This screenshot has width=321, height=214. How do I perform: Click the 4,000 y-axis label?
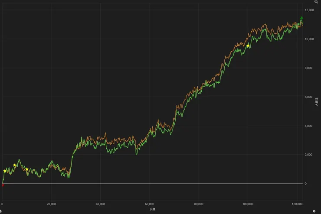click(x=308, y=126)
